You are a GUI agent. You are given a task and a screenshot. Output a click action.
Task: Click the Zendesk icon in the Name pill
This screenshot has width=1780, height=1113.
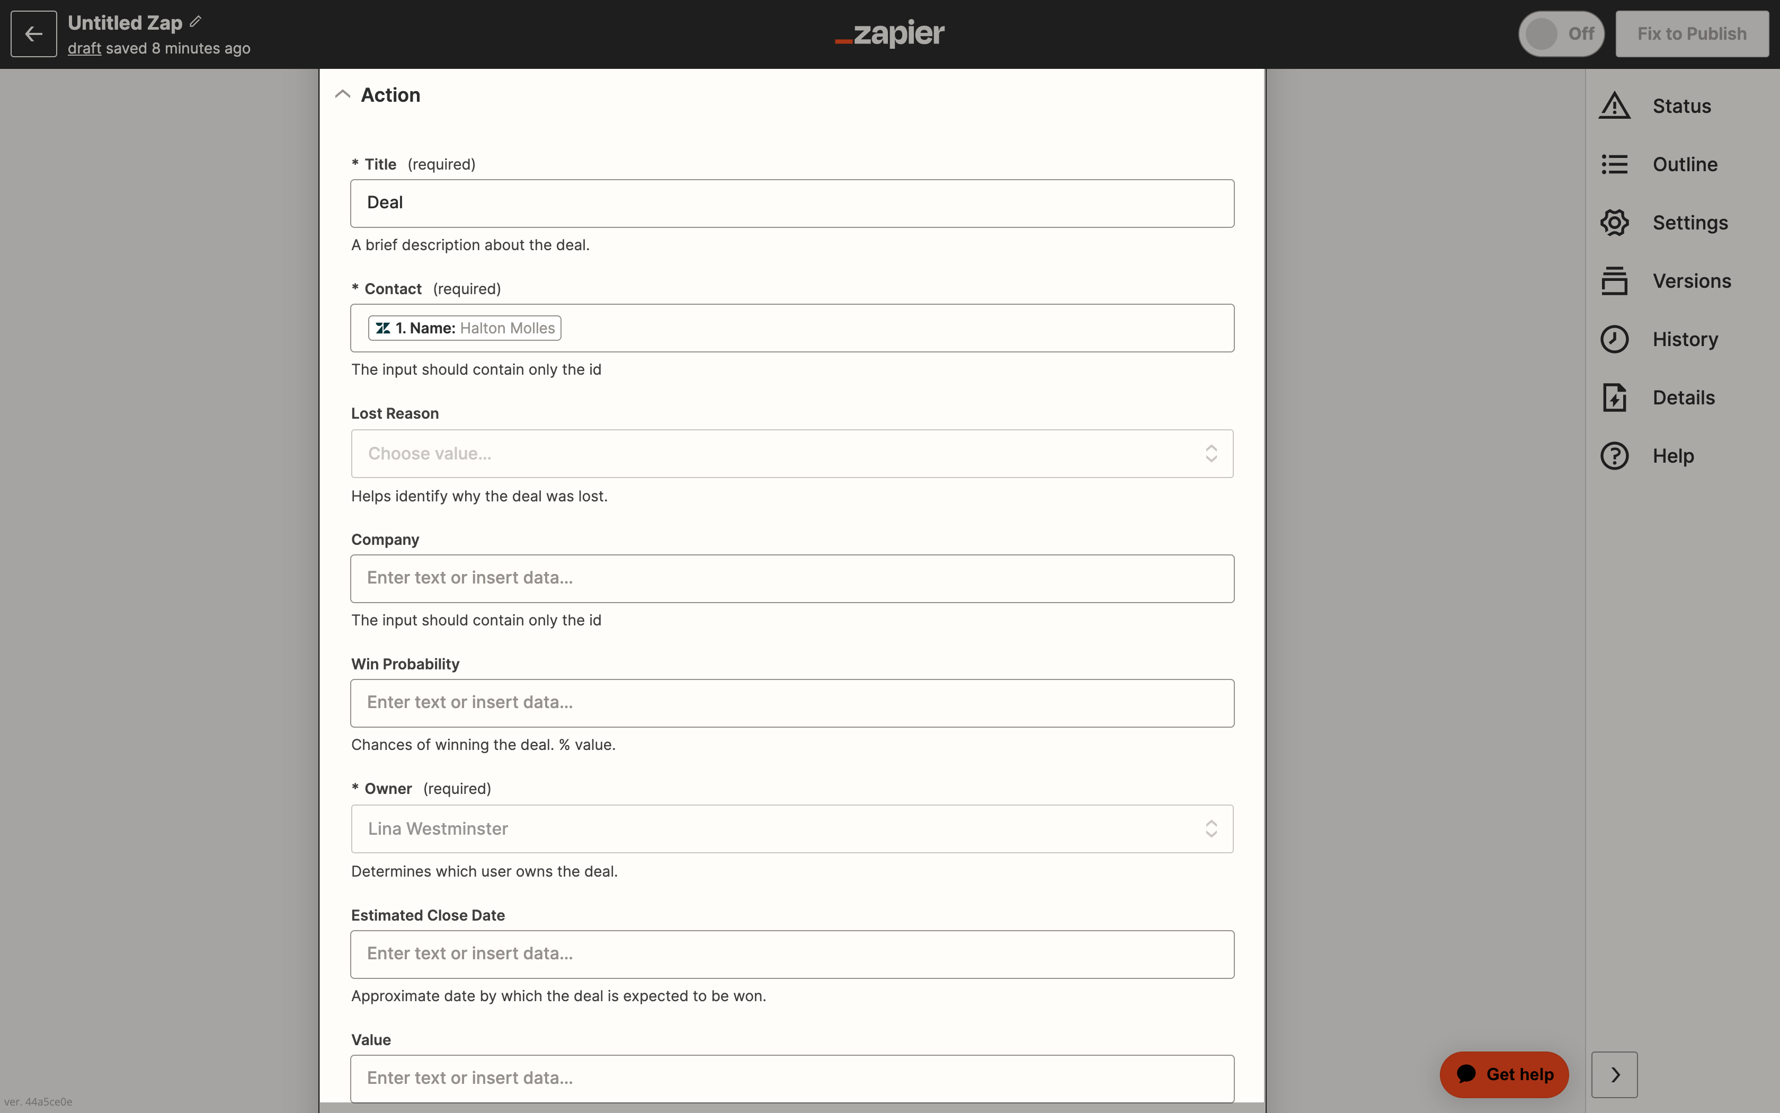[x=383, y=328]
